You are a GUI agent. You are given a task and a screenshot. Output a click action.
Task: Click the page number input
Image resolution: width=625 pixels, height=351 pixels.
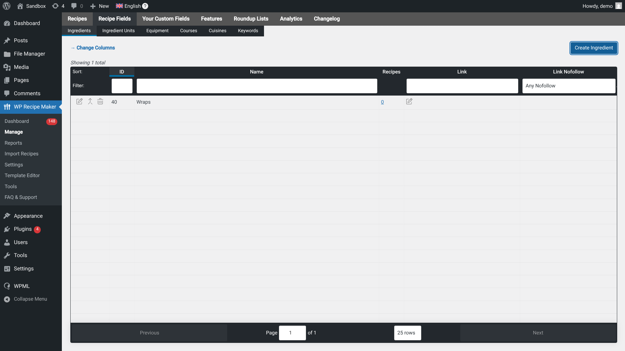[x=292, y=333]
